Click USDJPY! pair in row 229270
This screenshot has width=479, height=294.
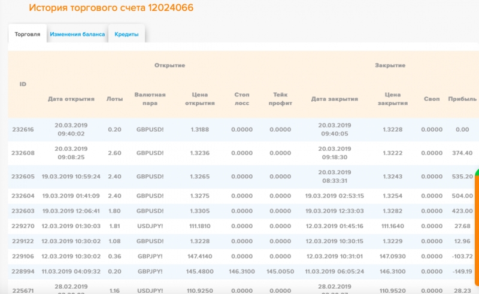coord(150,226)
